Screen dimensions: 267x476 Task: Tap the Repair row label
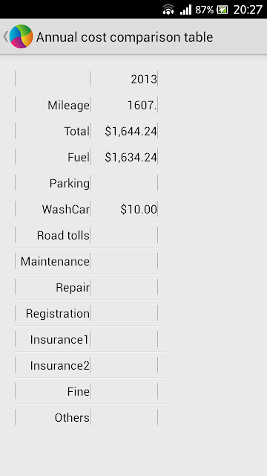tap(73, 288)
